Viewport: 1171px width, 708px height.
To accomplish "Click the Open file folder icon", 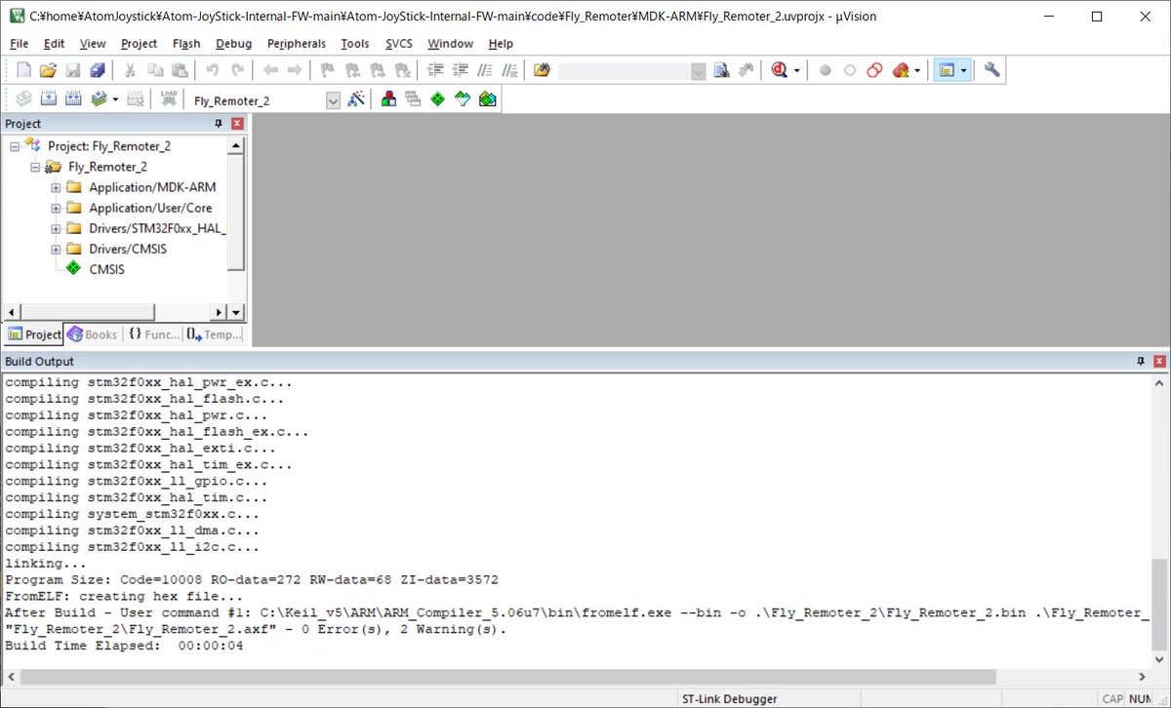I will pyautogui.click(x=48, y=70).
